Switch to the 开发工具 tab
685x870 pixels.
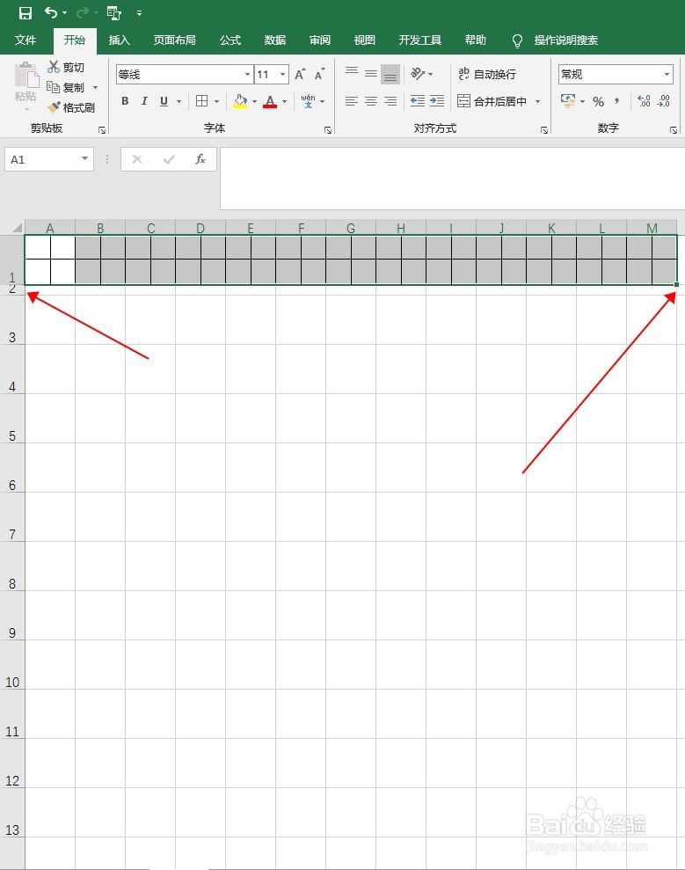pyautogui.click(x=419, y=40)
